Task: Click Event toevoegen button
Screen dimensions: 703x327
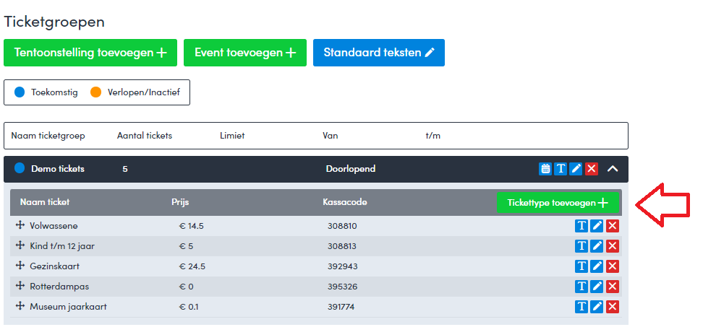Action: tap(245, 53)
